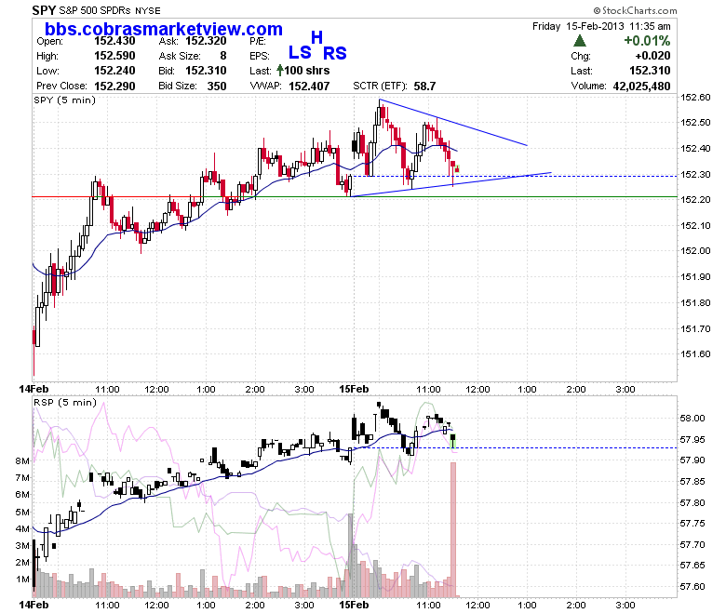The height and width of the screenshot is (613, 726).
Task: Click the H head annotation
Action: coord(316,37)
